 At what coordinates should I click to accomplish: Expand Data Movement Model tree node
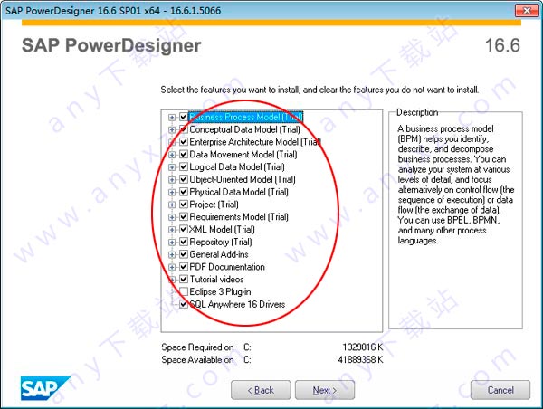[172, 155]
